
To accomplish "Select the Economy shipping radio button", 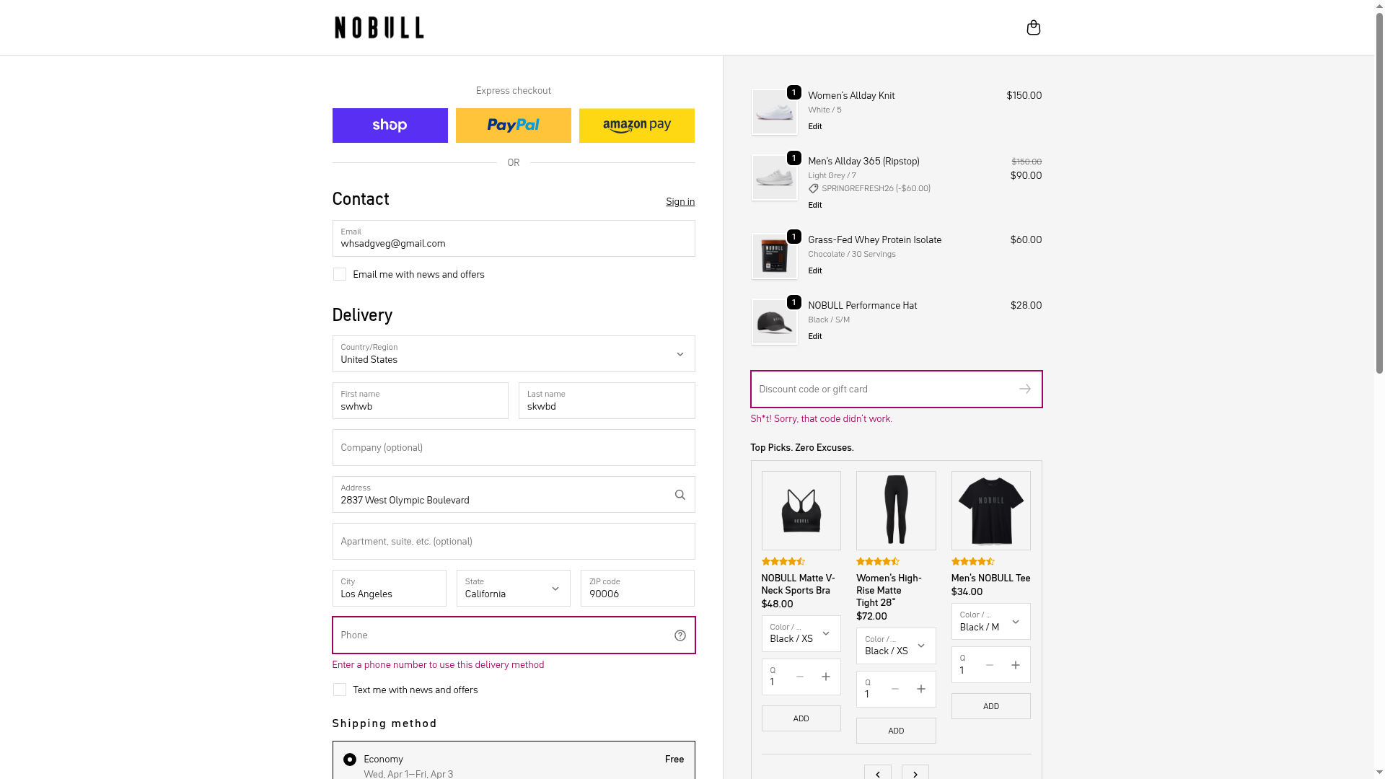I will 350,760.
